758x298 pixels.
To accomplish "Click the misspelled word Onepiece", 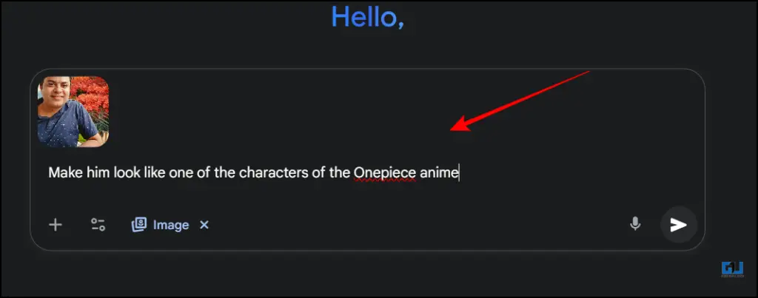I will click(x=384, y=172).
